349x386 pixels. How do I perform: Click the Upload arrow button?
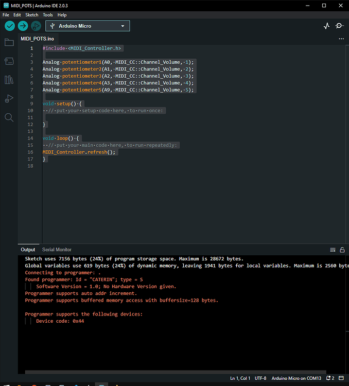23,26
